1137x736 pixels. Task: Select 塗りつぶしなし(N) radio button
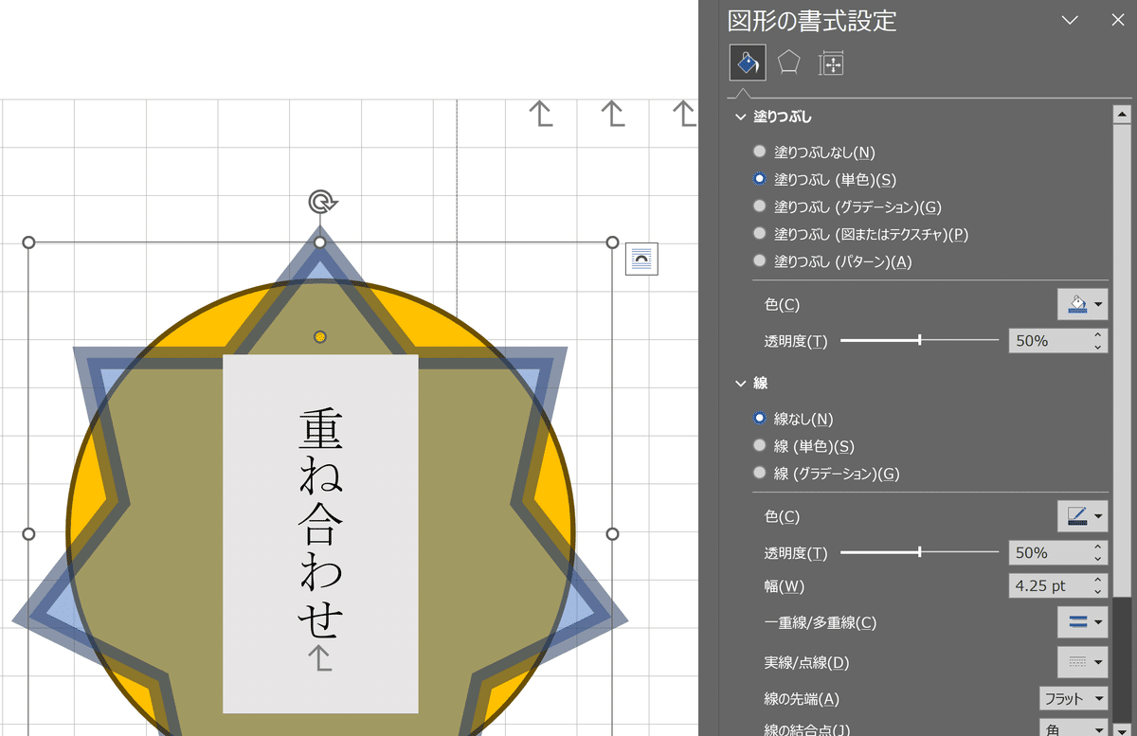[759, 152]
